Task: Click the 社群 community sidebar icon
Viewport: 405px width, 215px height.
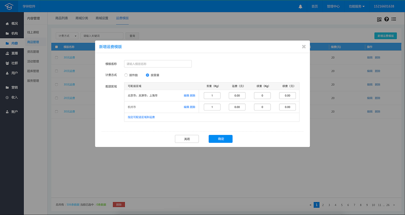Action: click(x=12, y=63)
